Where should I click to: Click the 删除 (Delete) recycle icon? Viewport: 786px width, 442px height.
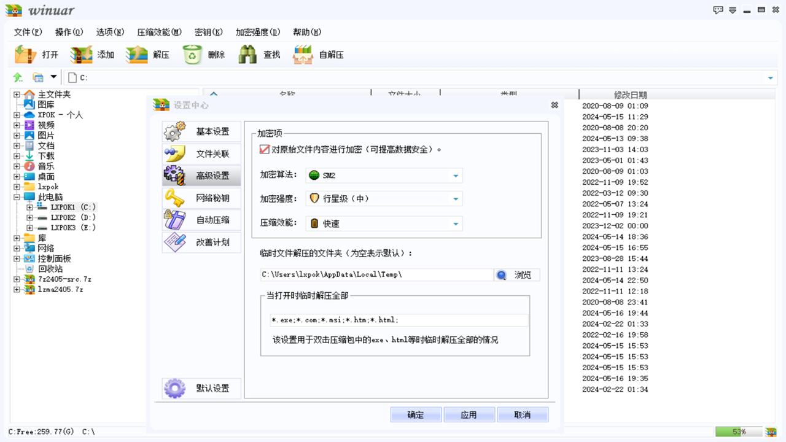pyautogui.click(x=206, y=54)
